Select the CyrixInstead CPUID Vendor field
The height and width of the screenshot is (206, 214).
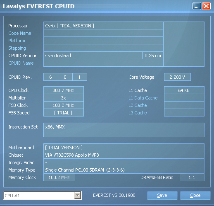(93, 56)
